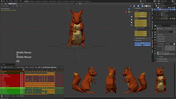The height and width of the screenshot is (99, 176).
Task: Toggle the camera view icon
Action: pyautogui.click(x=131, y=23)
